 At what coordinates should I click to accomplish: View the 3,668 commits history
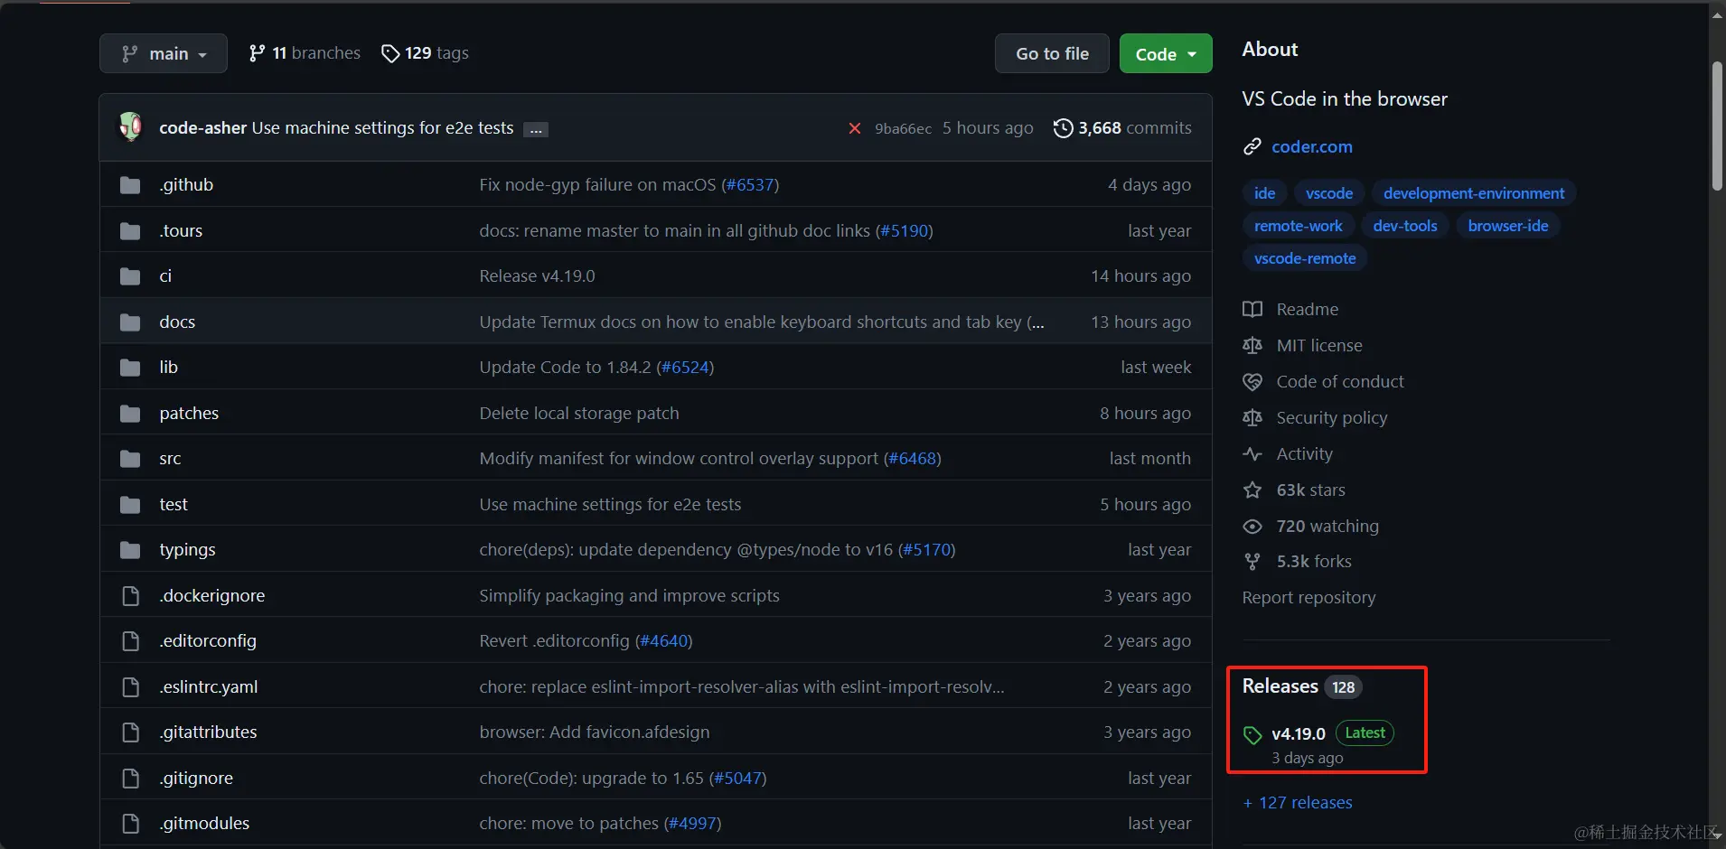click(x=1122, y=128)
